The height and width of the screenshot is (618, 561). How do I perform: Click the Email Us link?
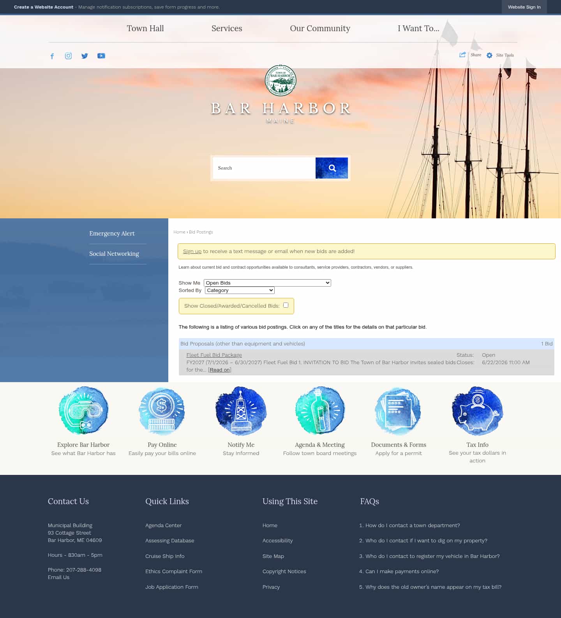click(58, 577)
